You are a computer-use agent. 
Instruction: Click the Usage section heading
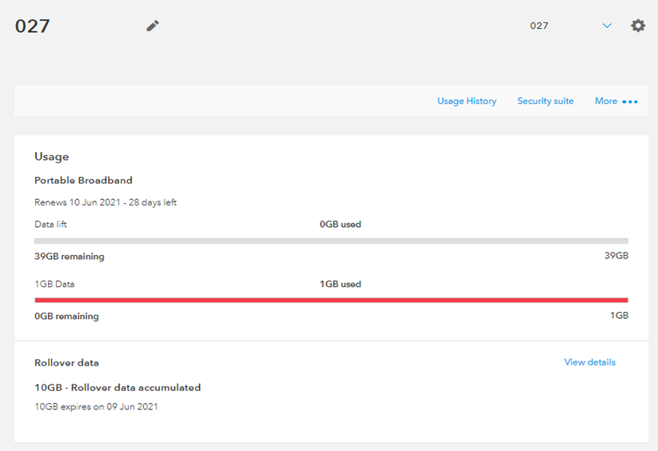(x=51, y=157)
